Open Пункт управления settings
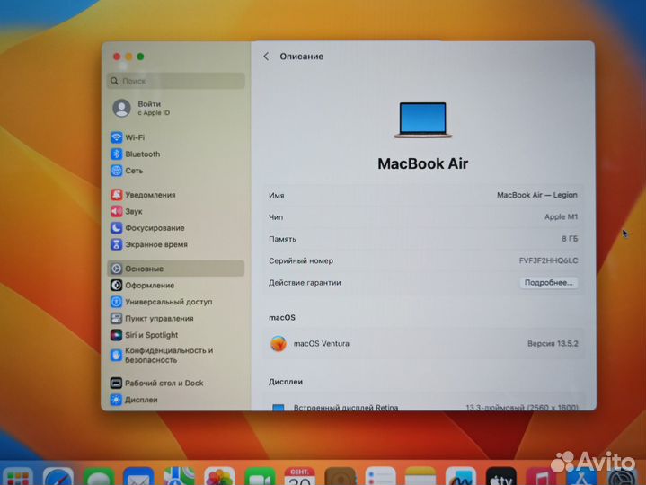This screenshot has width=646, height=485. coord(152,318)
